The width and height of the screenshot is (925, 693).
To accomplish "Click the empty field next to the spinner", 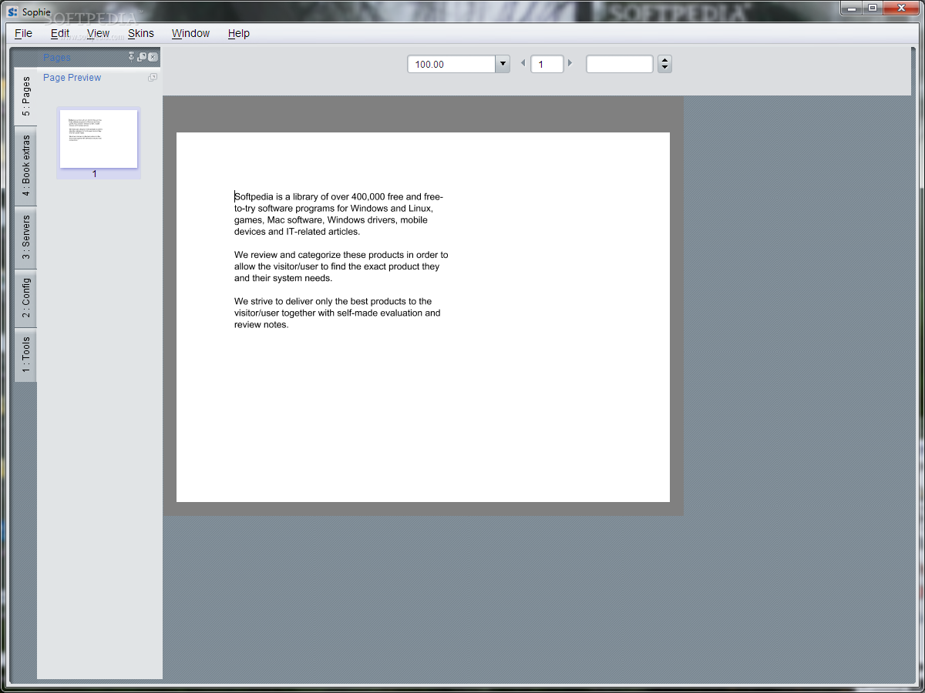I will pos(620,64).
